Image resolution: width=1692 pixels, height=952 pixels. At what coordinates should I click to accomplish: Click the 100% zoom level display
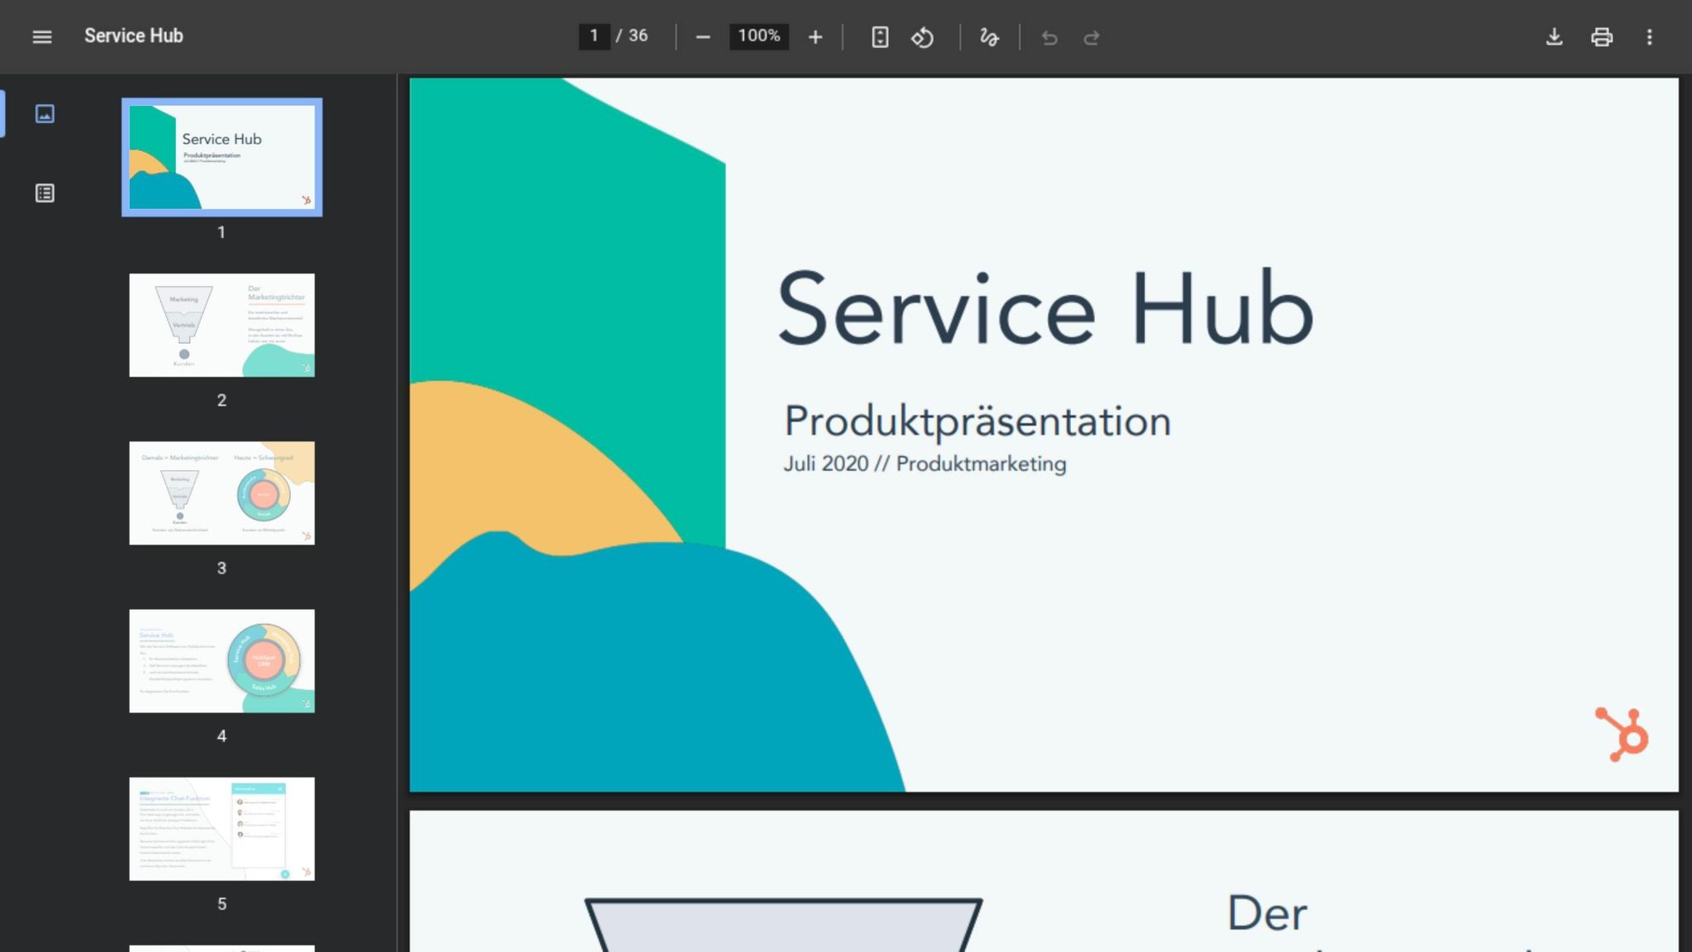pos(758,36)
